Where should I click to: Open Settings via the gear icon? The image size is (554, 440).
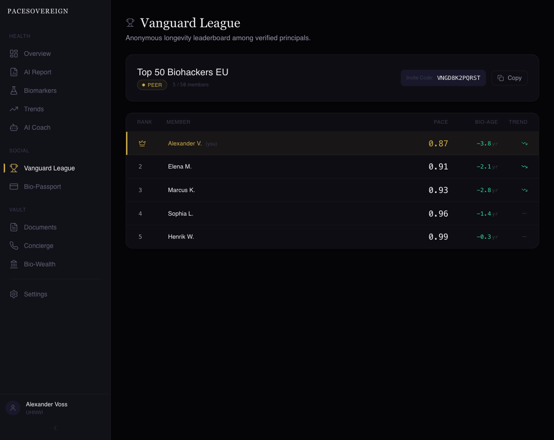point(14,294)
